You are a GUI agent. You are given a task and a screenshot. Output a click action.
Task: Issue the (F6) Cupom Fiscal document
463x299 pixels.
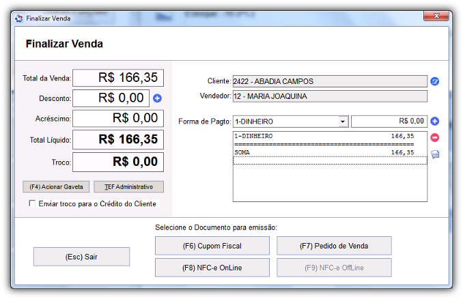click(212, 246)
